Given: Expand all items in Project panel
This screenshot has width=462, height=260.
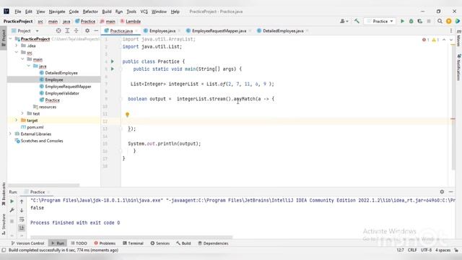Looking at the screenshot, I should point(67,30).
